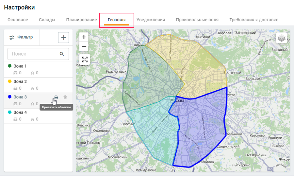Click the Поиск search field

click(x=38, y=54)
